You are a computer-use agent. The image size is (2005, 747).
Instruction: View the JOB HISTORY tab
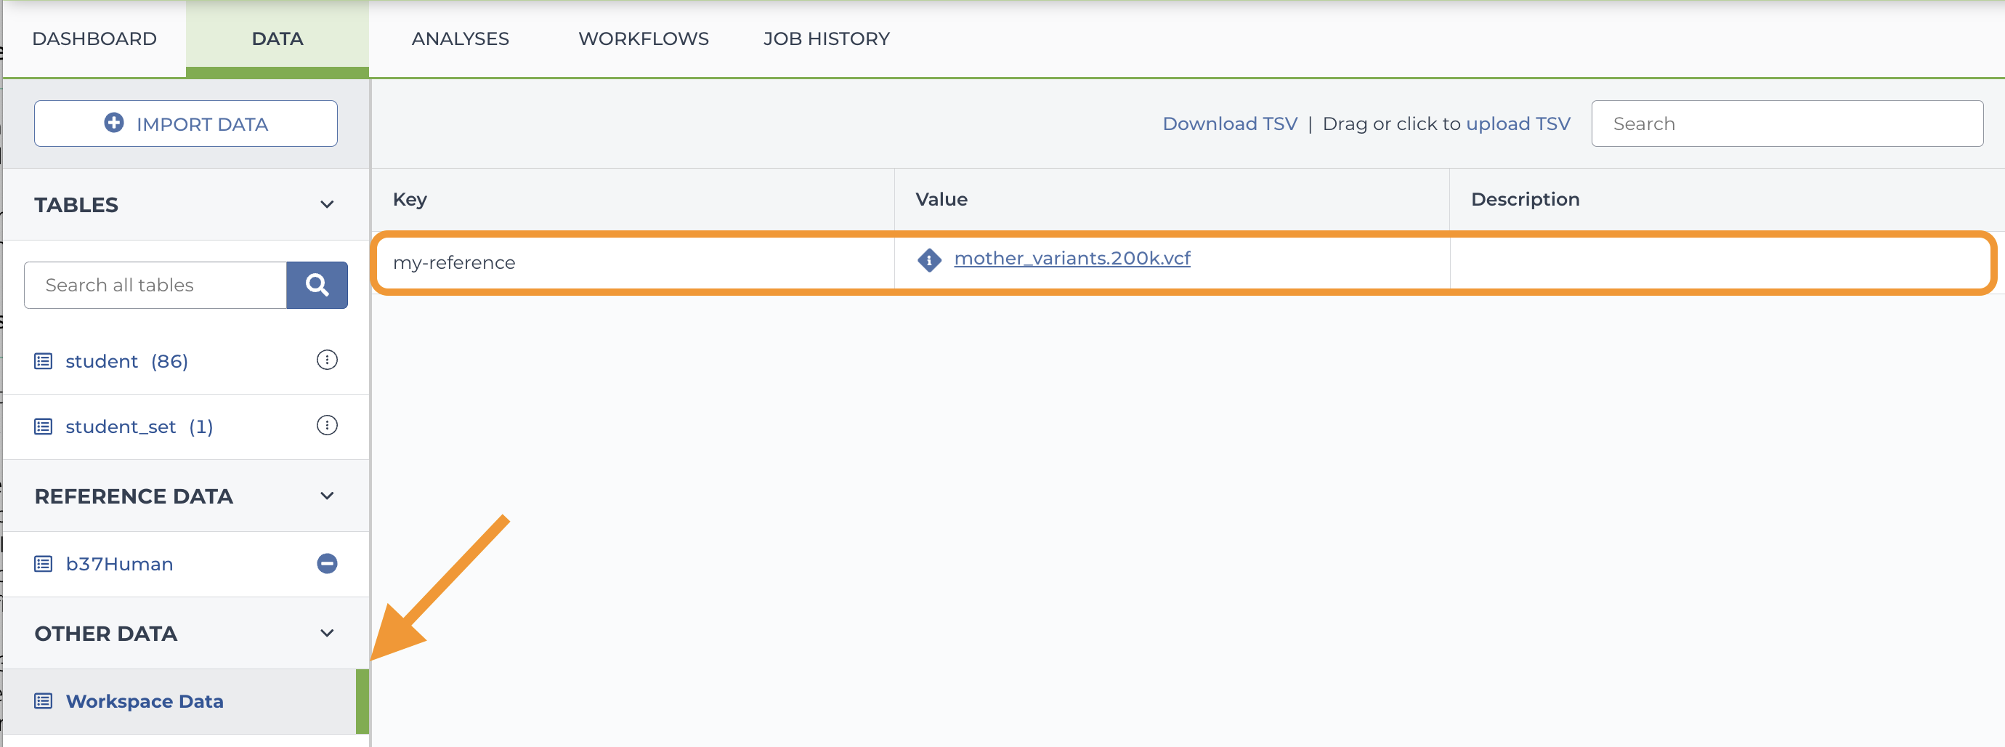tap(826, 39)
